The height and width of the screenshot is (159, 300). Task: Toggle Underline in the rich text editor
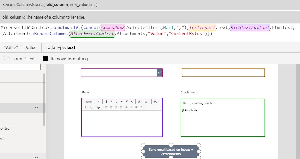click(116, 102)
